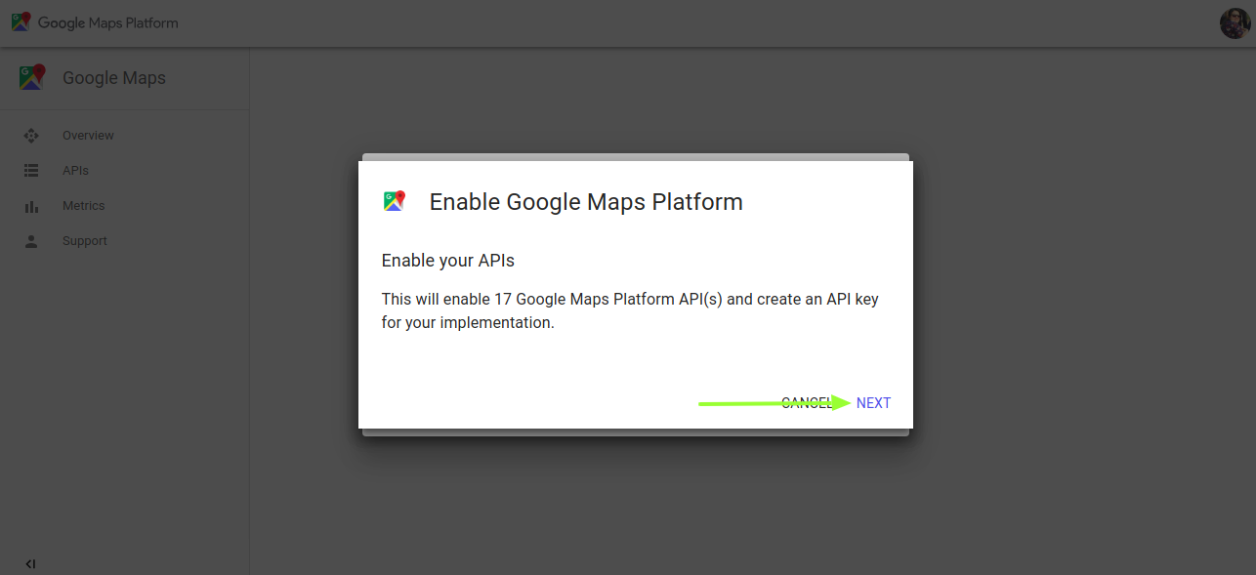Click the APIs list icon

(x=31, y=171)
